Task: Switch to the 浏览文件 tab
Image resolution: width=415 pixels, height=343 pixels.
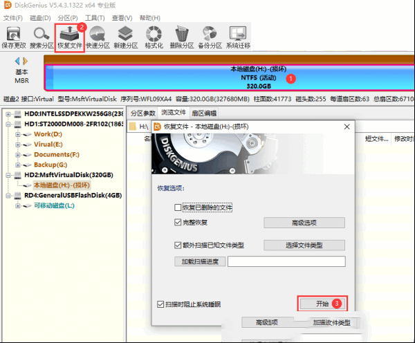Action: point(174,113)
